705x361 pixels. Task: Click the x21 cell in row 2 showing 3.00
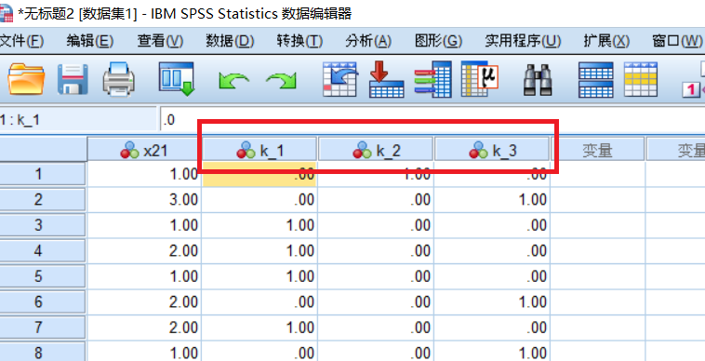tap(144, 199)
